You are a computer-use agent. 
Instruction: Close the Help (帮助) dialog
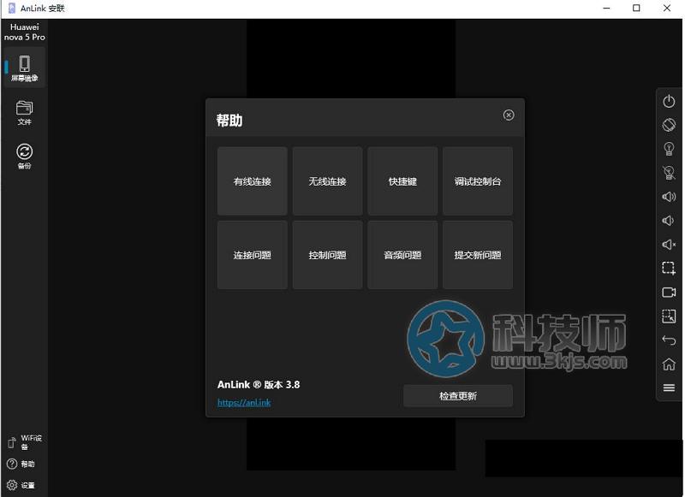click(x=509, y=115)
